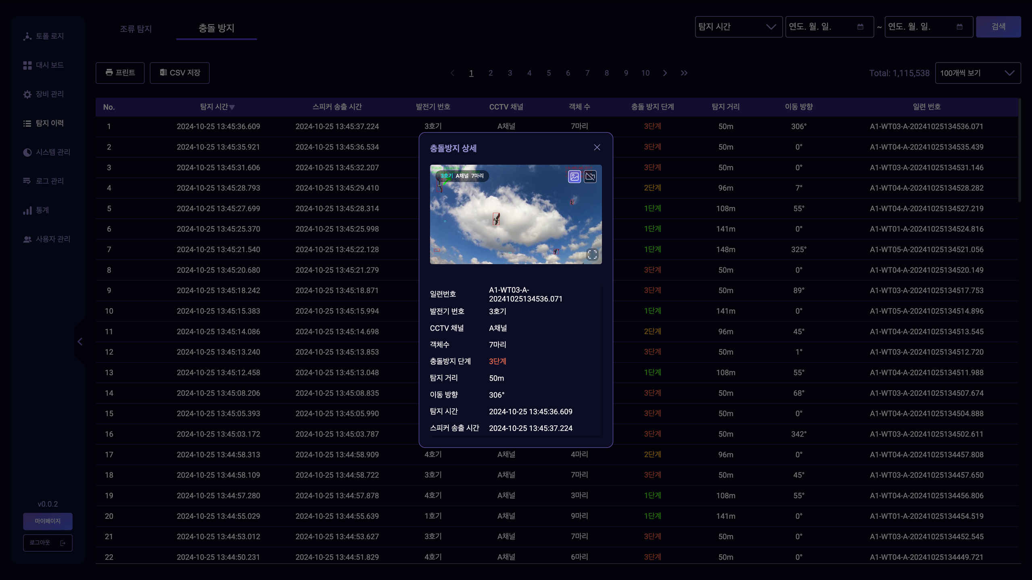
Task: Click the calendar icon on the start date field
Action: click(x=860, y=27)
